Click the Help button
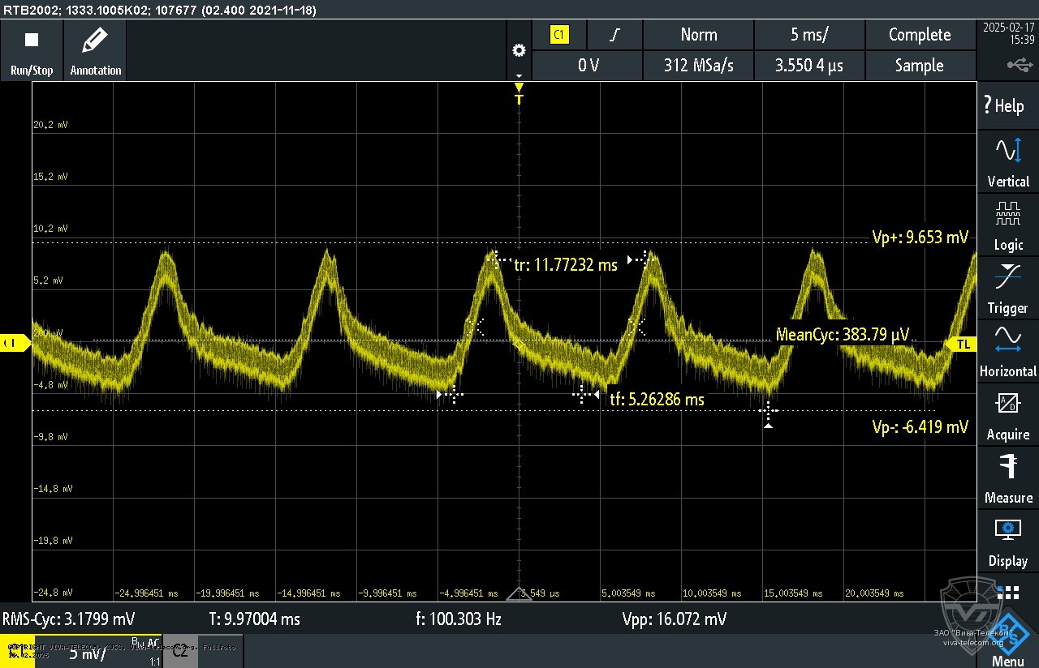Image resolution: width=1039 pixels, height=668 pixels. pos(1007,105)
